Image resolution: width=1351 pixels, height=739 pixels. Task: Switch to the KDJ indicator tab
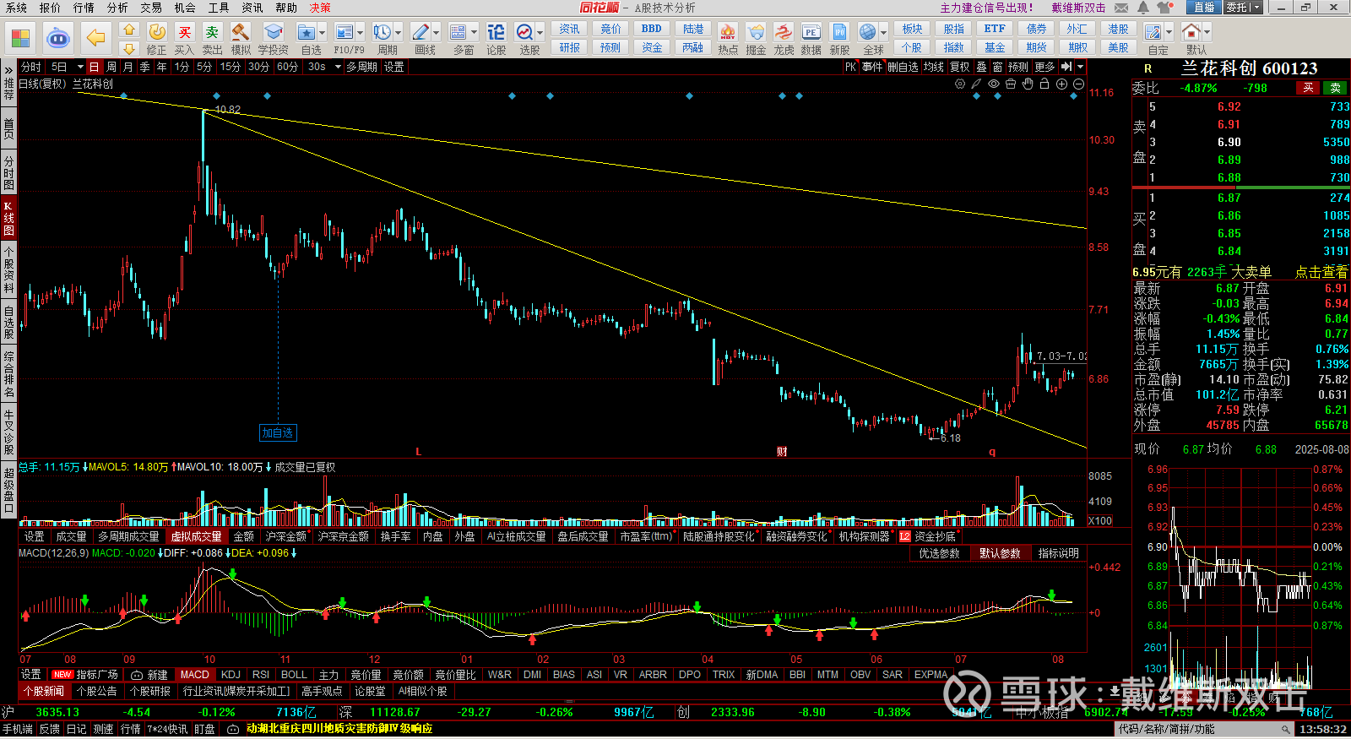pyautogui.click(x=231, y=675)
